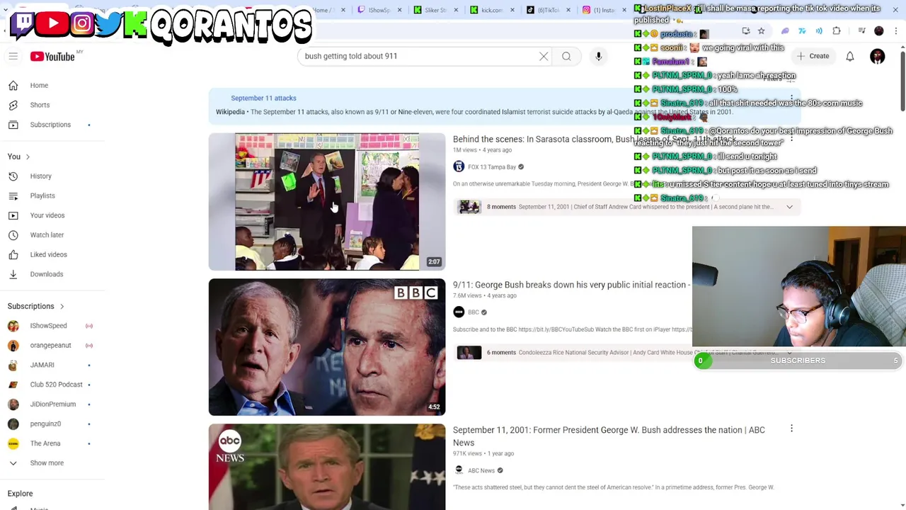
Task: Click the Create button
Action: click(x=813, y=56)
